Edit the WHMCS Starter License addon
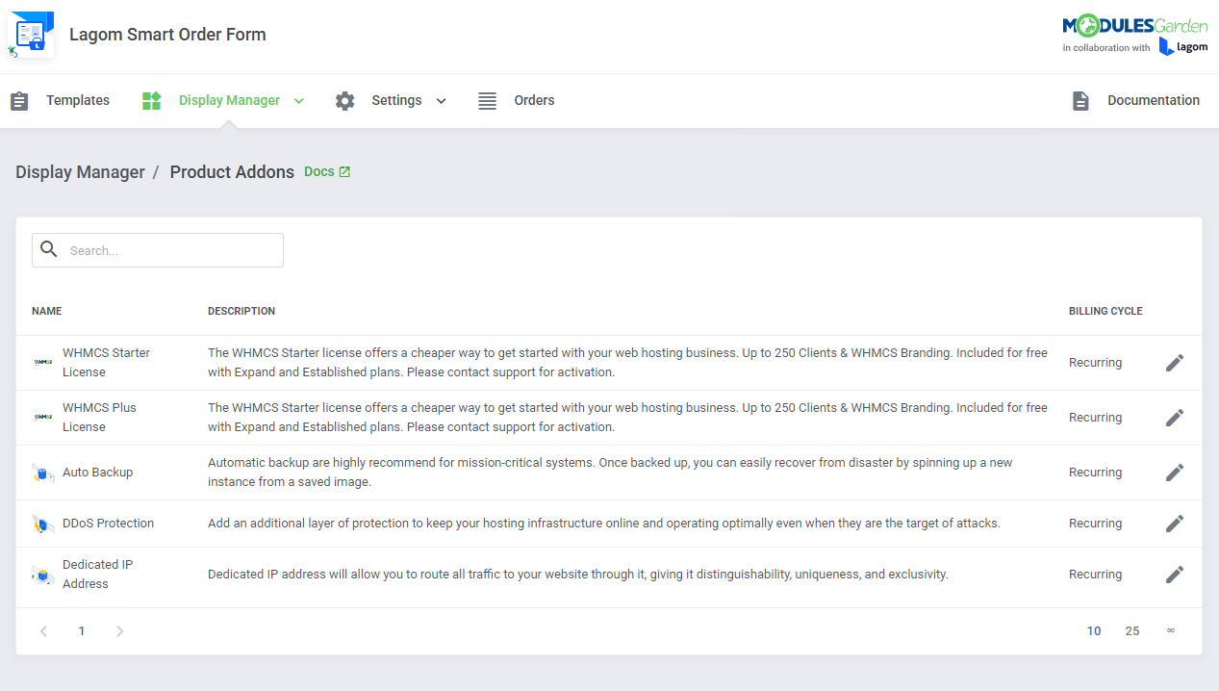Image resolution: width=1219 pixels, height=691 pixels. (1174, 363)
